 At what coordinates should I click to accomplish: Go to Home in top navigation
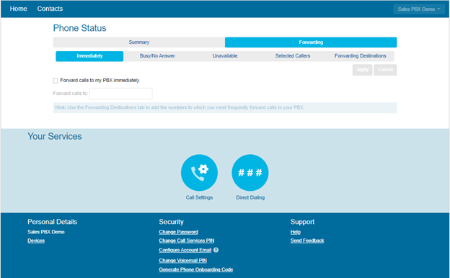pos(18,9)
